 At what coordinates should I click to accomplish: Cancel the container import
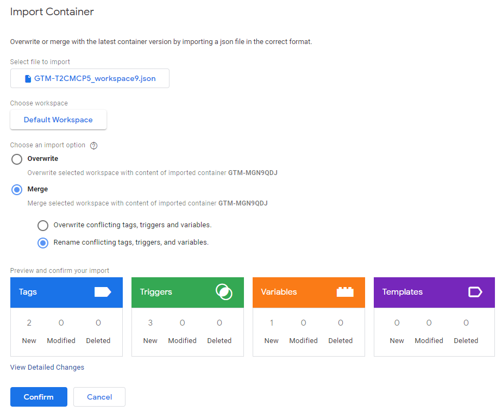99,397
